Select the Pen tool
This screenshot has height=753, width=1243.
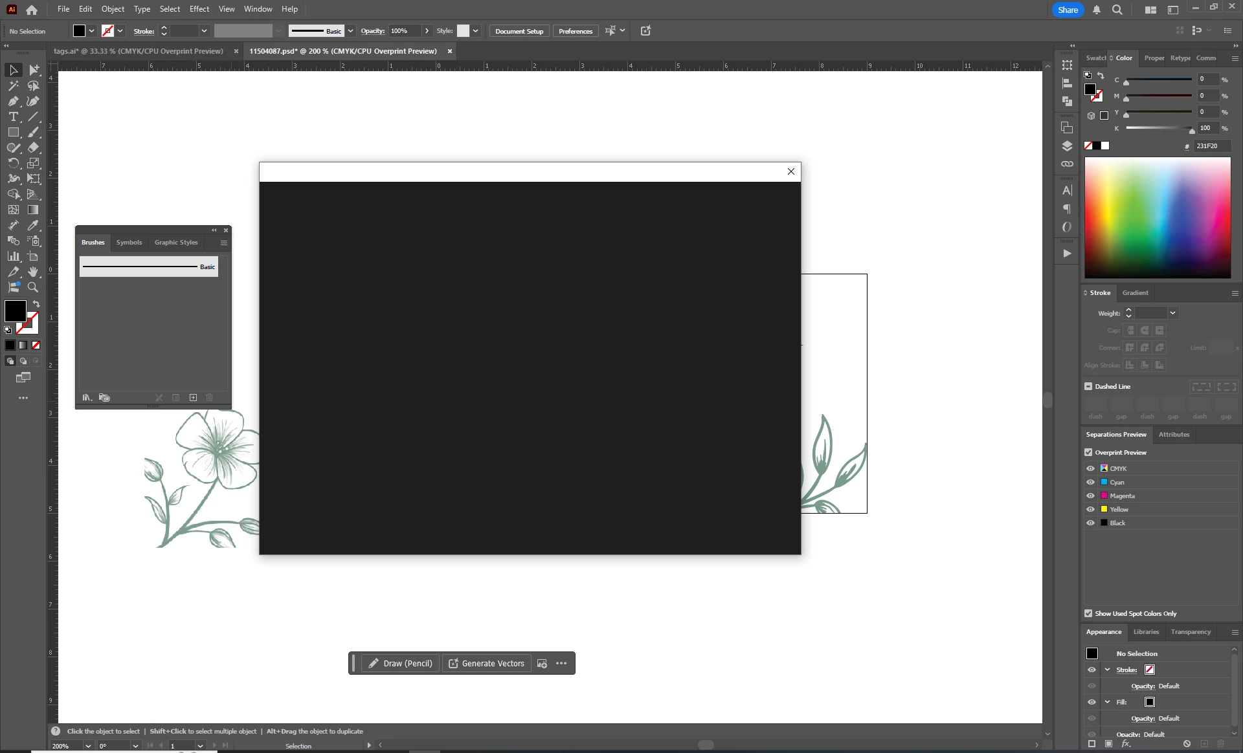tap(13, 101)
